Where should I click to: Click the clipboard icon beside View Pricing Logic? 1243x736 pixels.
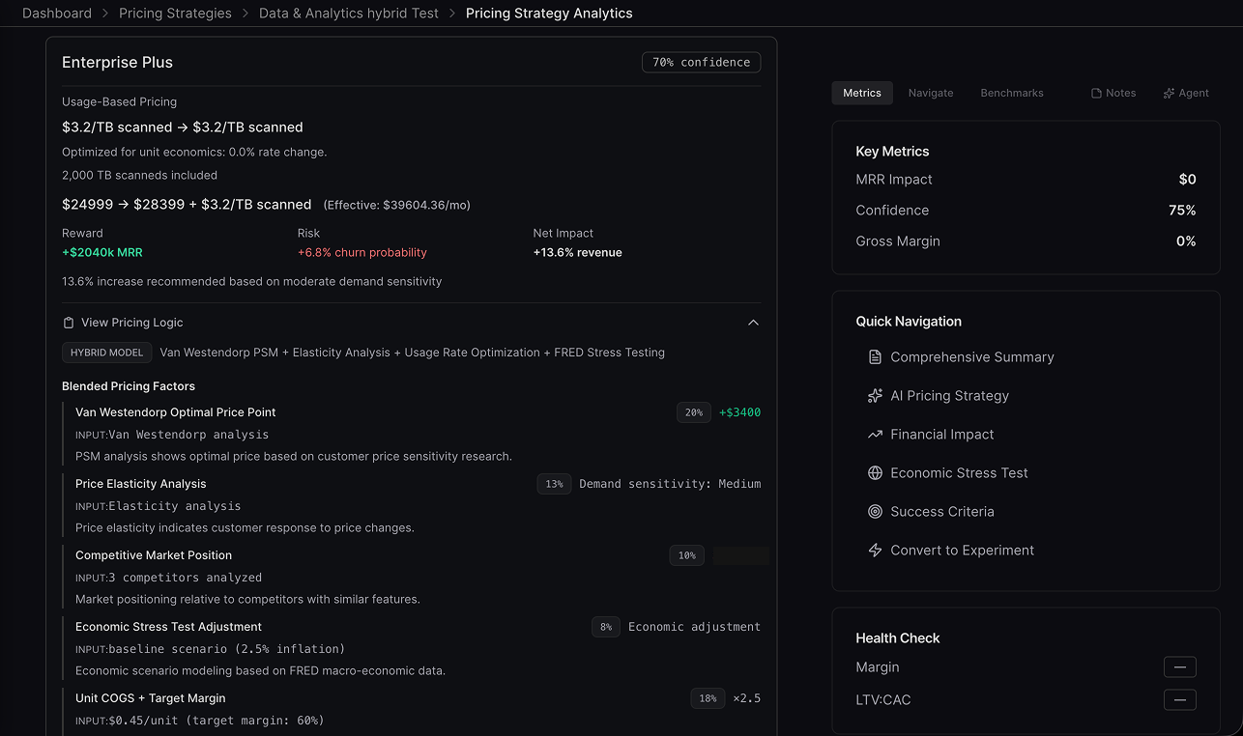coord(69,323)
